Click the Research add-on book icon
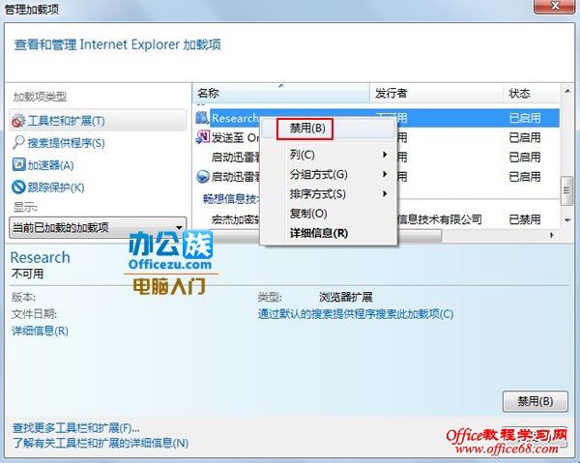 (202, 118)
